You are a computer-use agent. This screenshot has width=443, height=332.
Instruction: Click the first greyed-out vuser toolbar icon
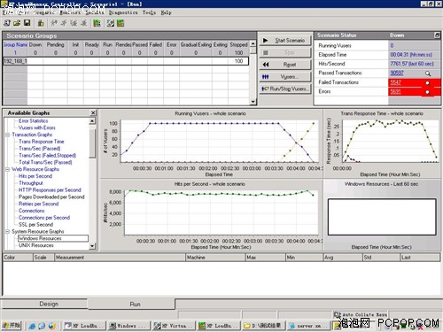pos(54,23)
